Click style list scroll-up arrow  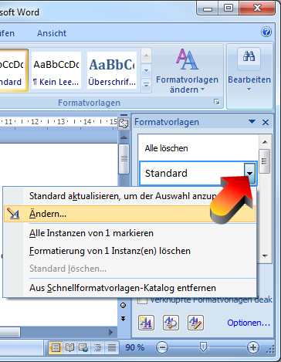pyautogui.click(x=265, y=142)
